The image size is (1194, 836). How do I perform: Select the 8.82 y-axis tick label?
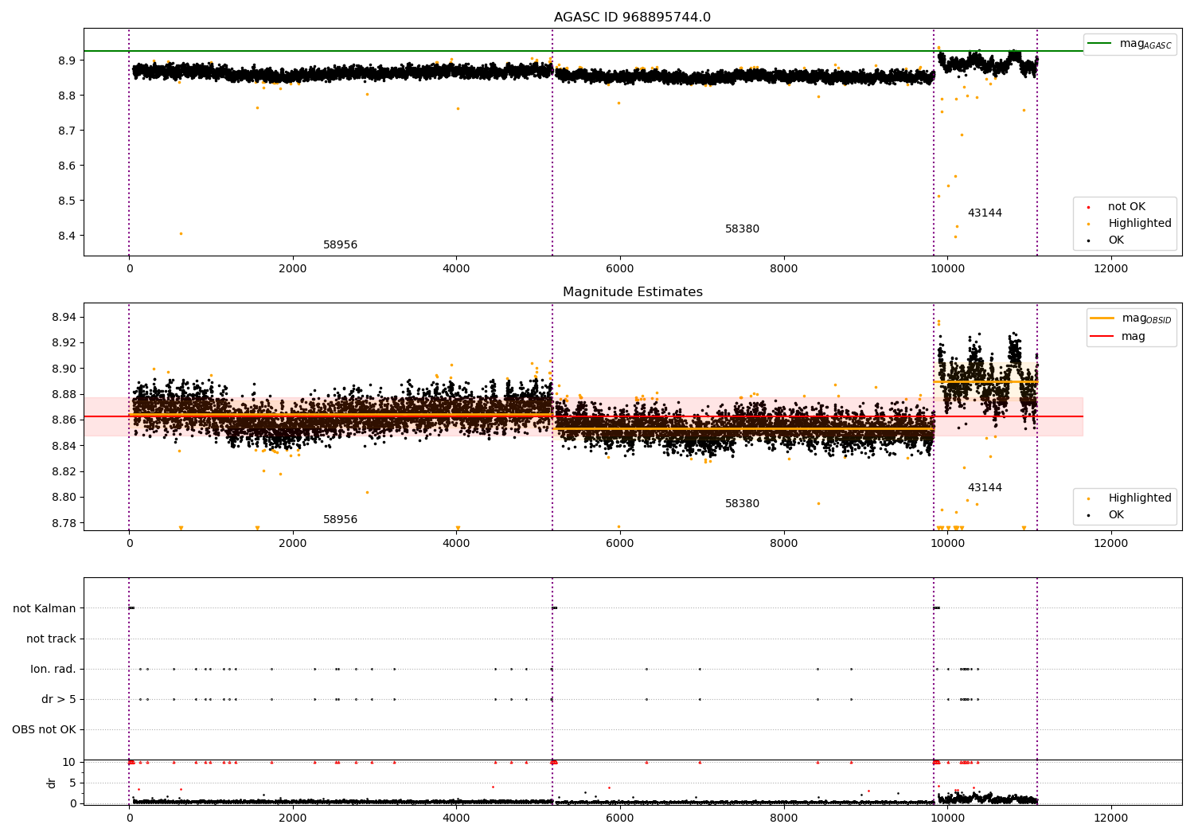[63, 472]
